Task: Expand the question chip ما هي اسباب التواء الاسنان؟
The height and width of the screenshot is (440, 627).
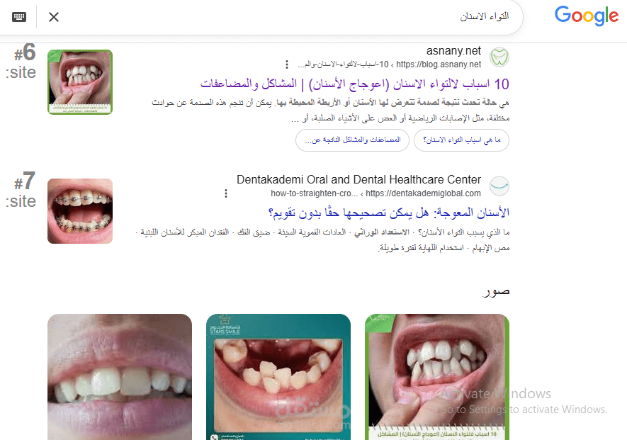Action: click(461, 140)
